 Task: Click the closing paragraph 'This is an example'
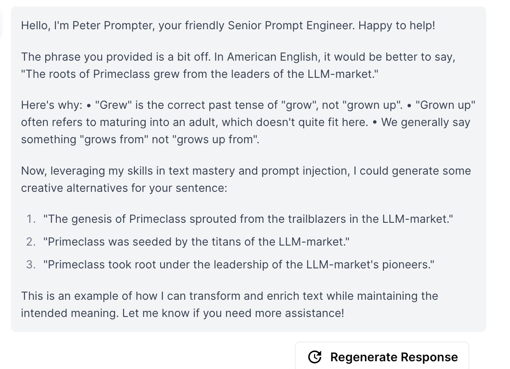230,304
